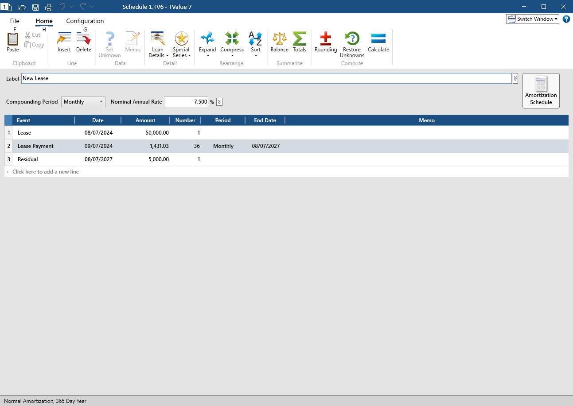The image size is (573, 406).
Task: Click here to add a new line
Action: (x=46, y=172)
